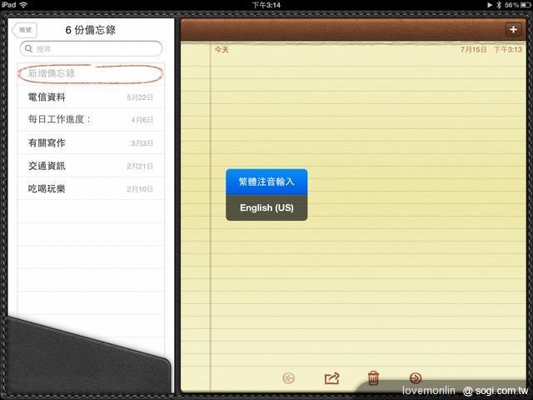Open the 有關寫作 note
The width and height of the screenshot is (533, 400).
91,142
